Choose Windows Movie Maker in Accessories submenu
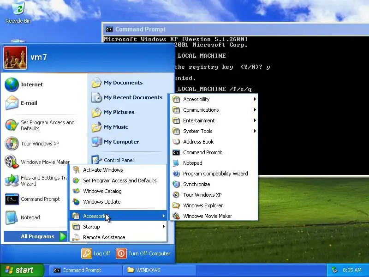369x277 pixels. click(214, 216)
